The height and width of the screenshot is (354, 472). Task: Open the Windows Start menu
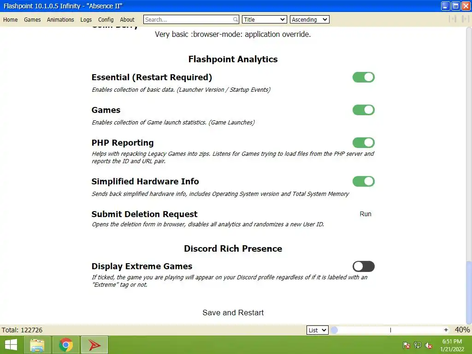(x=11, y=345)
